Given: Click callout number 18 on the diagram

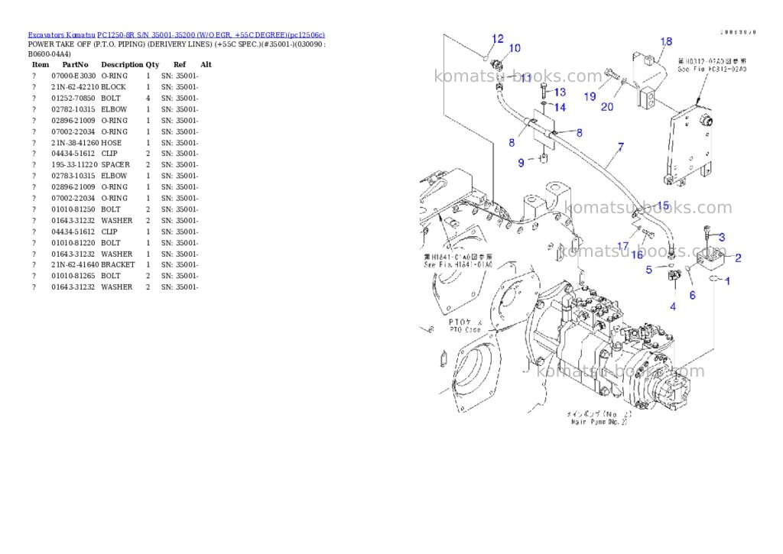Looking at the screenshot, I should tap(666, 41).
